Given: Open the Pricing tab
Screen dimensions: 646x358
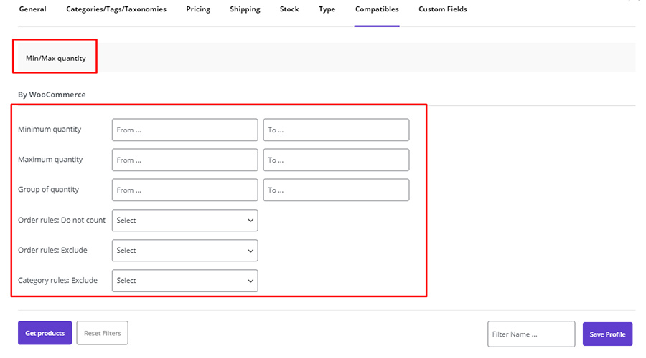Looking at the screenshot, I should 198,9.
